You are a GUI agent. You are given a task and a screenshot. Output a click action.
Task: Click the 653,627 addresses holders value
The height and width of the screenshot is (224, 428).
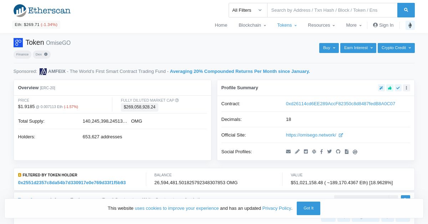coord(102,137)
